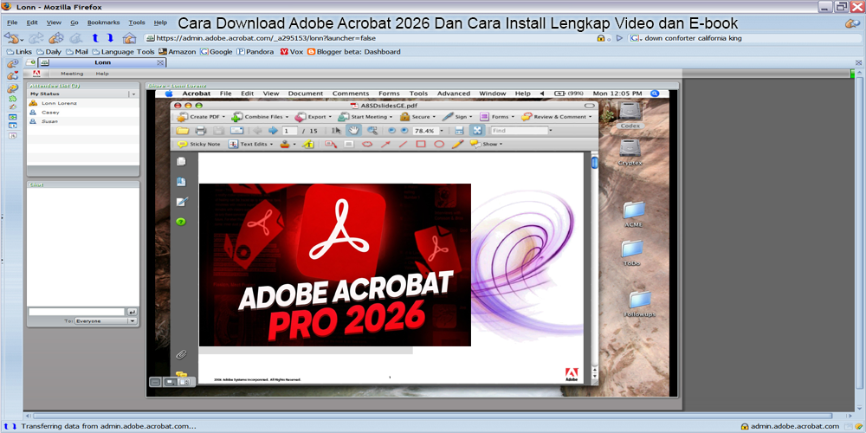
Task: Open the Text Edits tool dropdown
Action: 250,144
